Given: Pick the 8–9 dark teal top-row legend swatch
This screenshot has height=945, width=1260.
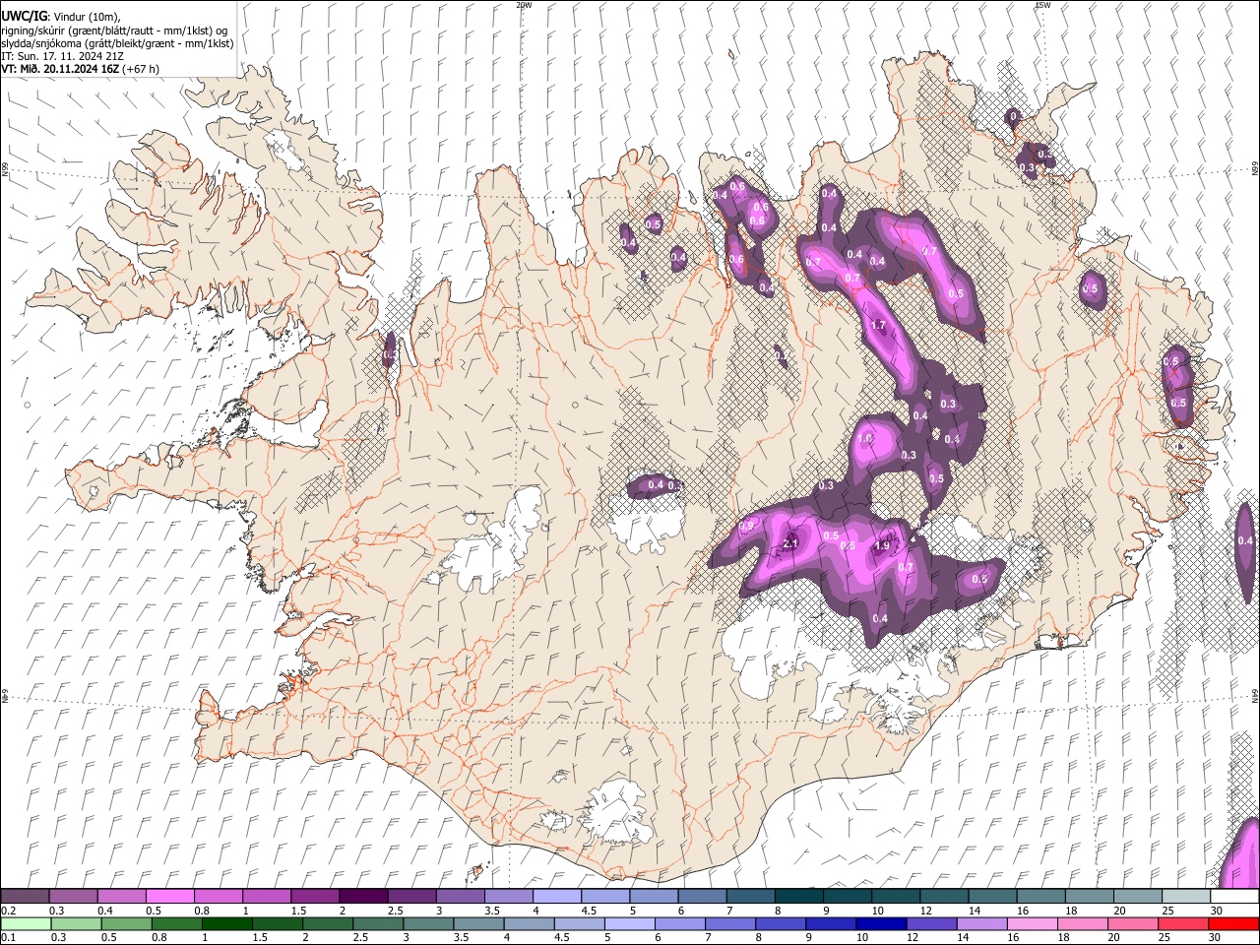Looking at the screenshot, I should click(799, 897).
